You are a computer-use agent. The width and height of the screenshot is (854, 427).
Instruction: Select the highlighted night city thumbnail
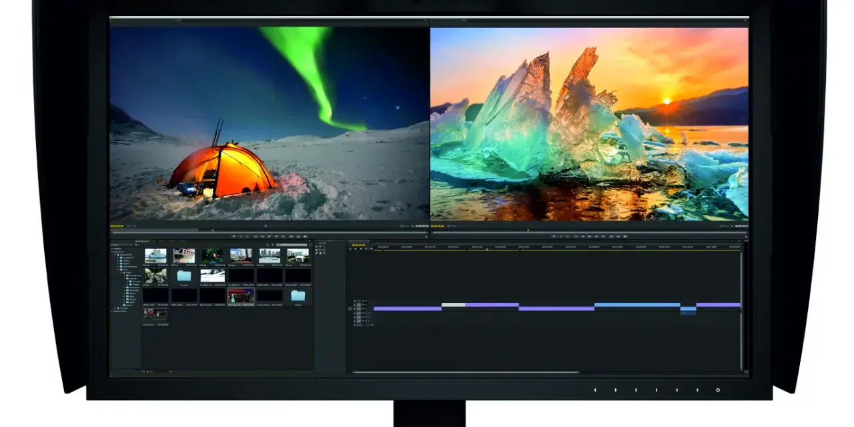pyautogui.click(x=241, y=296)
